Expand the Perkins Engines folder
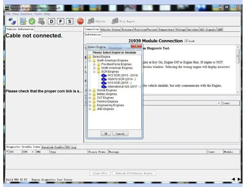The image size is (244, 187). pyautogui.click(x=90, y=101)
